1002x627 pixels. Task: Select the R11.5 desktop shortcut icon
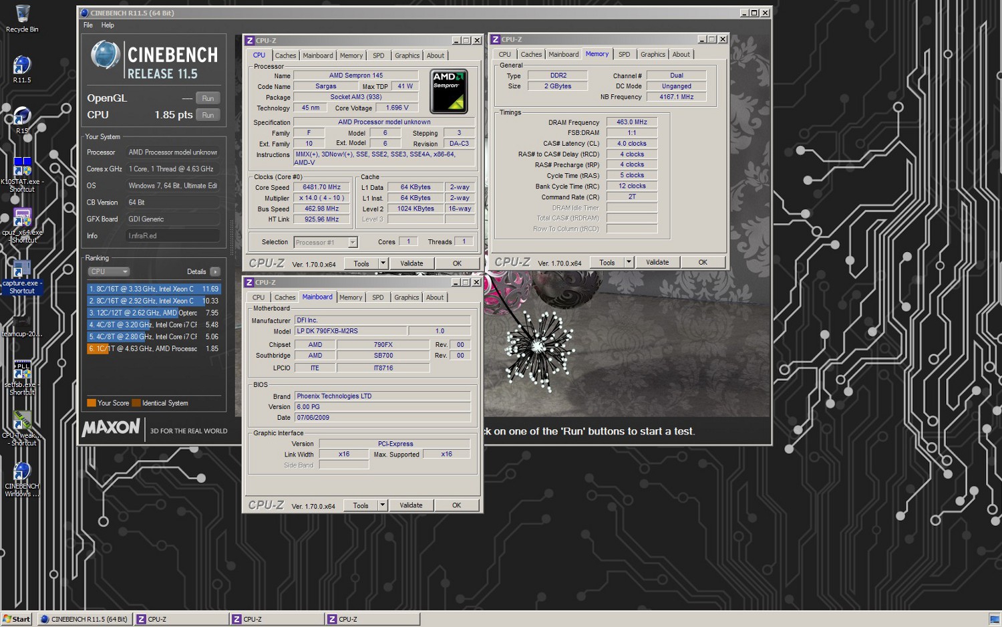tap(22, 70)
